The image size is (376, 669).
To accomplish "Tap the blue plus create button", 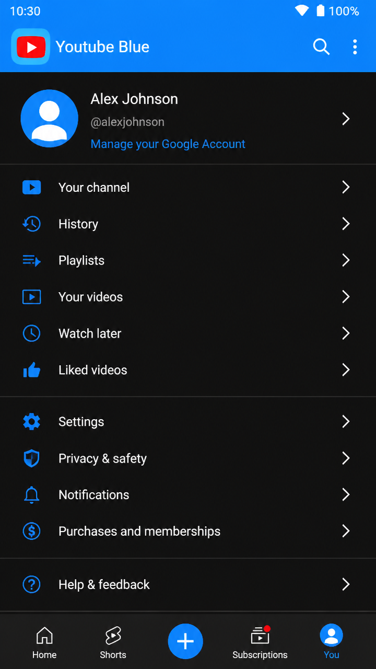I will pyautogui.click(x=185, y=641).
